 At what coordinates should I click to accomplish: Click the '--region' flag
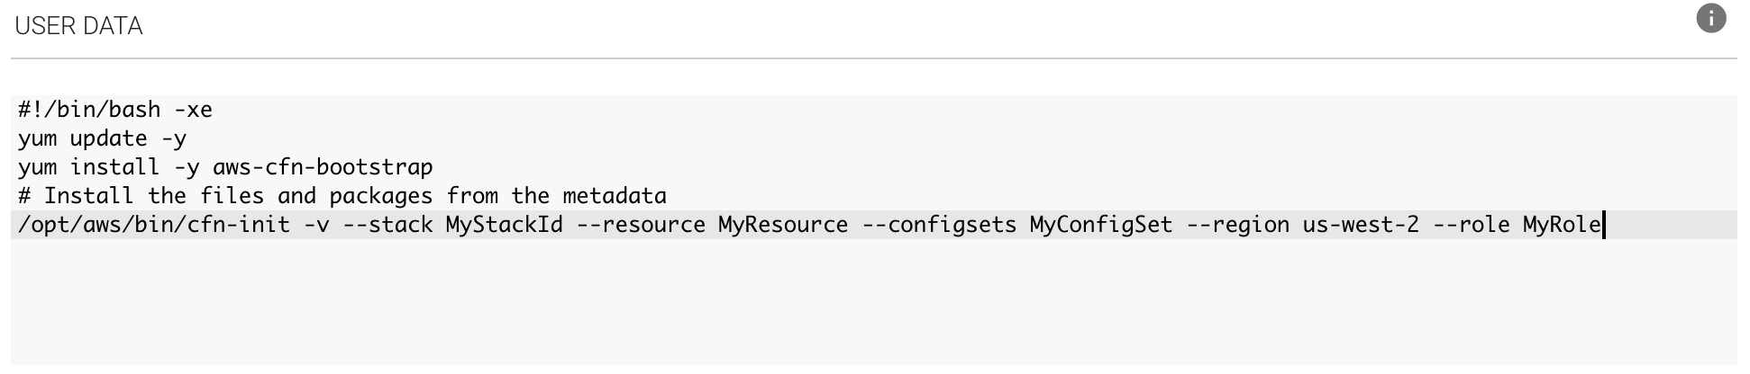[1237, 225]
